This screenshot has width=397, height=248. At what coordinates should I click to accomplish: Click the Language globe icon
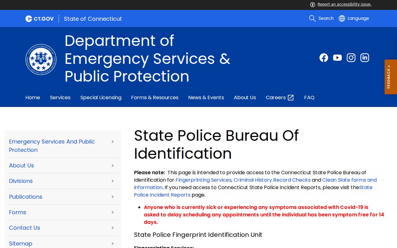point(342,18)
